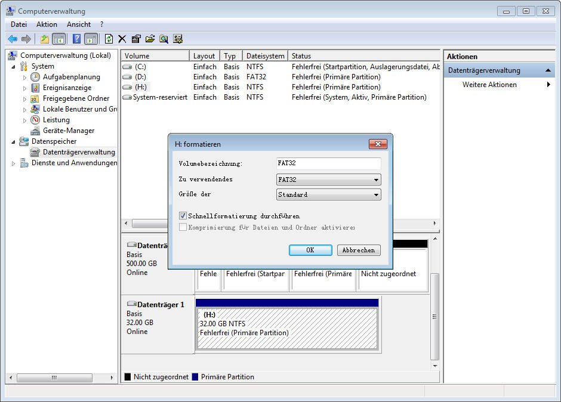Screen dimensions: 561x402
Task: Click the Primäre Partition blue legend swatch
Action: click(195, 376)
